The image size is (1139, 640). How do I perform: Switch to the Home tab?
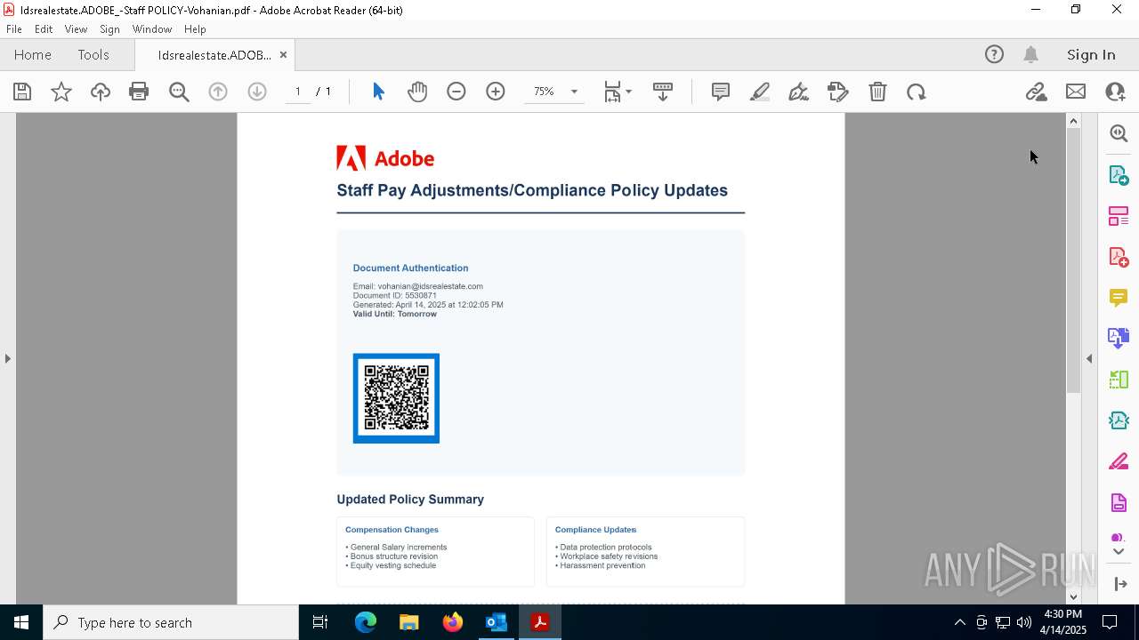[x=33, y=55]
